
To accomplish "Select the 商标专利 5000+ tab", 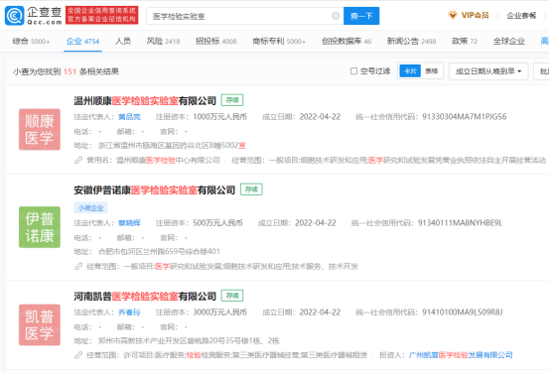I will [x=279, y=42].
